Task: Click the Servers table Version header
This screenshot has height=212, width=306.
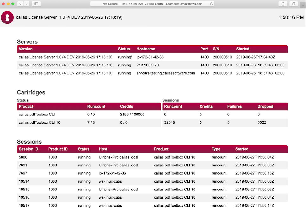Action: click(x=26, y=49)
